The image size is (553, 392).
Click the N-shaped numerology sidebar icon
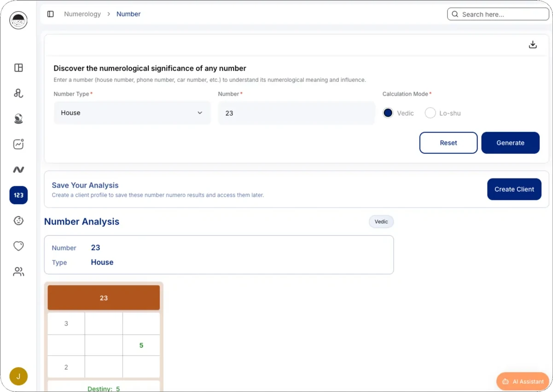[x=18, y=170]
